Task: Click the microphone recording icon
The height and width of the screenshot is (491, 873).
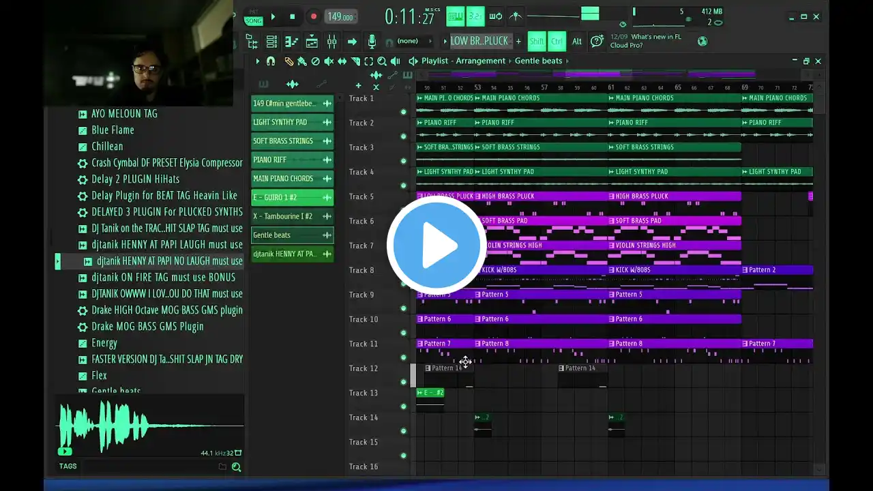Action: tap(372, 42)
